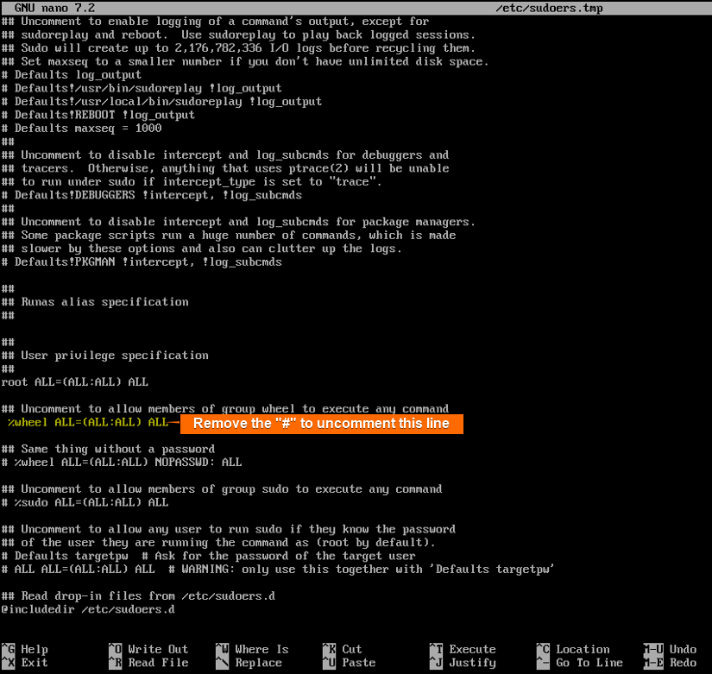Click the Write Out shortcut
This screenshot has height=674, width=712.
tap(148, 649)
